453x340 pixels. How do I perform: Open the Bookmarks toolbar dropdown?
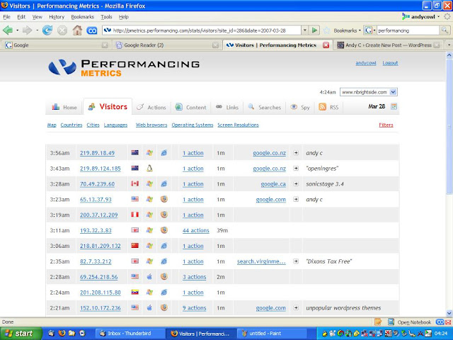point(348,30)
